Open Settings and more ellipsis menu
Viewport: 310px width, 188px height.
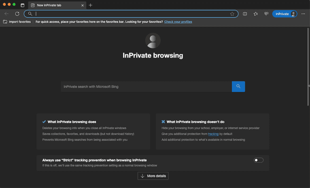(x=303, y=14)
